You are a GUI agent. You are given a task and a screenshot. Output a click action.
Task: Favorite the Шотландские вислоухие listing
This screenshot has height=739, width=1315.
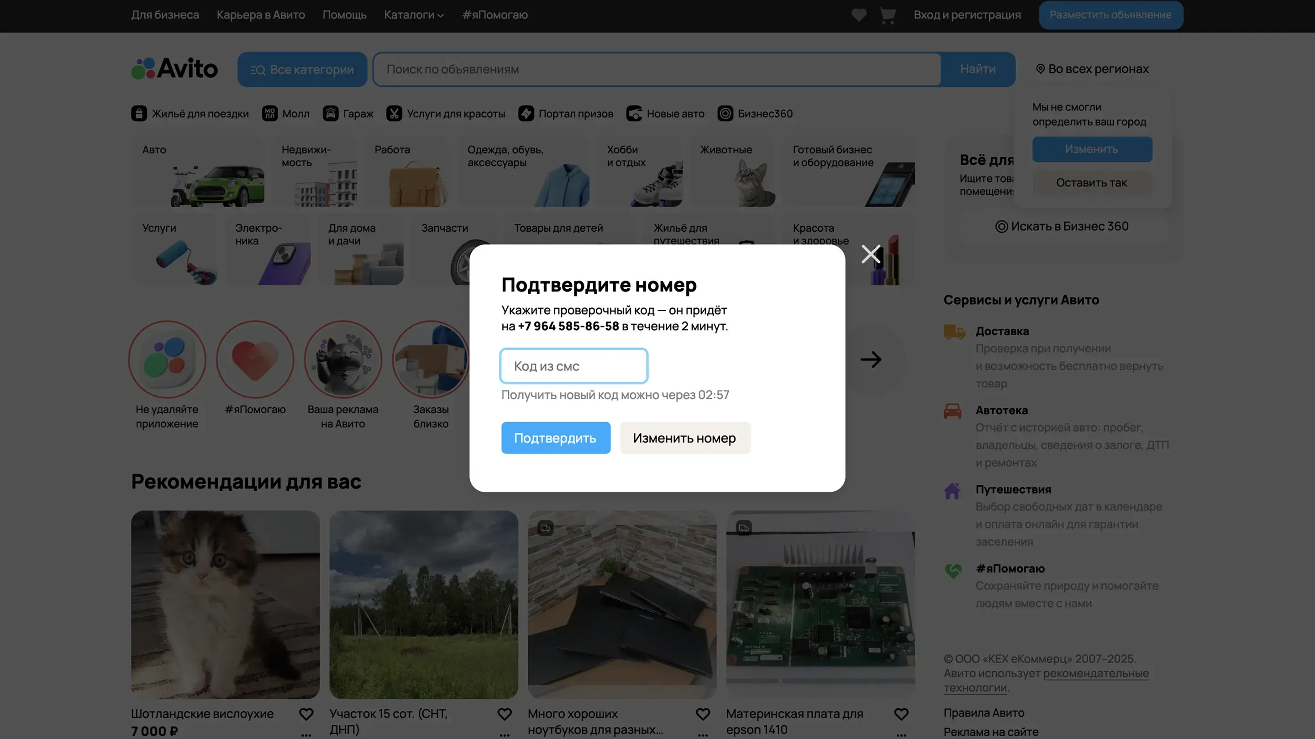coord(306,714)
